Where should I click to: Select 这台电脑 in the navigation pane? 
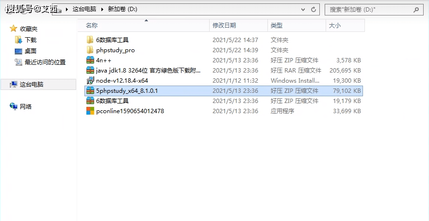[x=32, y=85]
